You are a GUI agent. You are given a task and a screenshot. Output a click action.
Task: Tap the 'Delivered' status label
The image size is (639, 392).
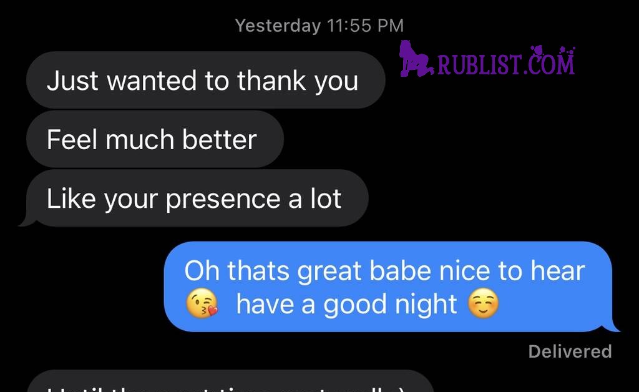570,351
